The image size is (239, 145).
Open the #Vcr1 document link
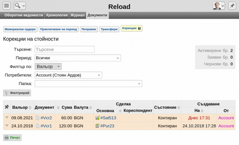pos(46,126)
